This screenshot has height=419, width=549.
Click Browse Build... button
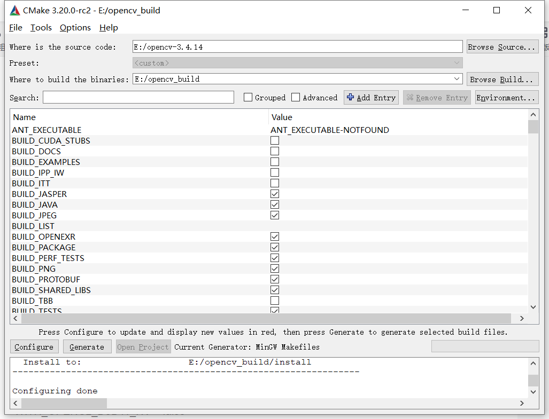click(x=502, y=78)
